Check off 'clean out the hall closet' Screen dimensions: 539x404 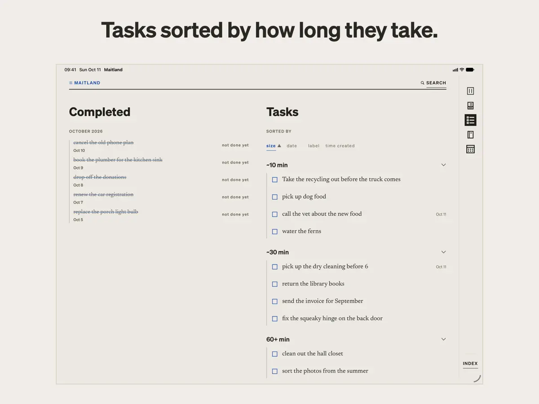coord(275,354)
